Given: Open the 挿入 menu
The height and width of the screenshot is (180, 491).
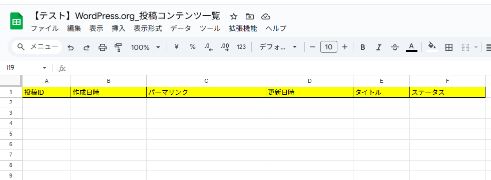Looking at the screenshot, I should [118, 28].
